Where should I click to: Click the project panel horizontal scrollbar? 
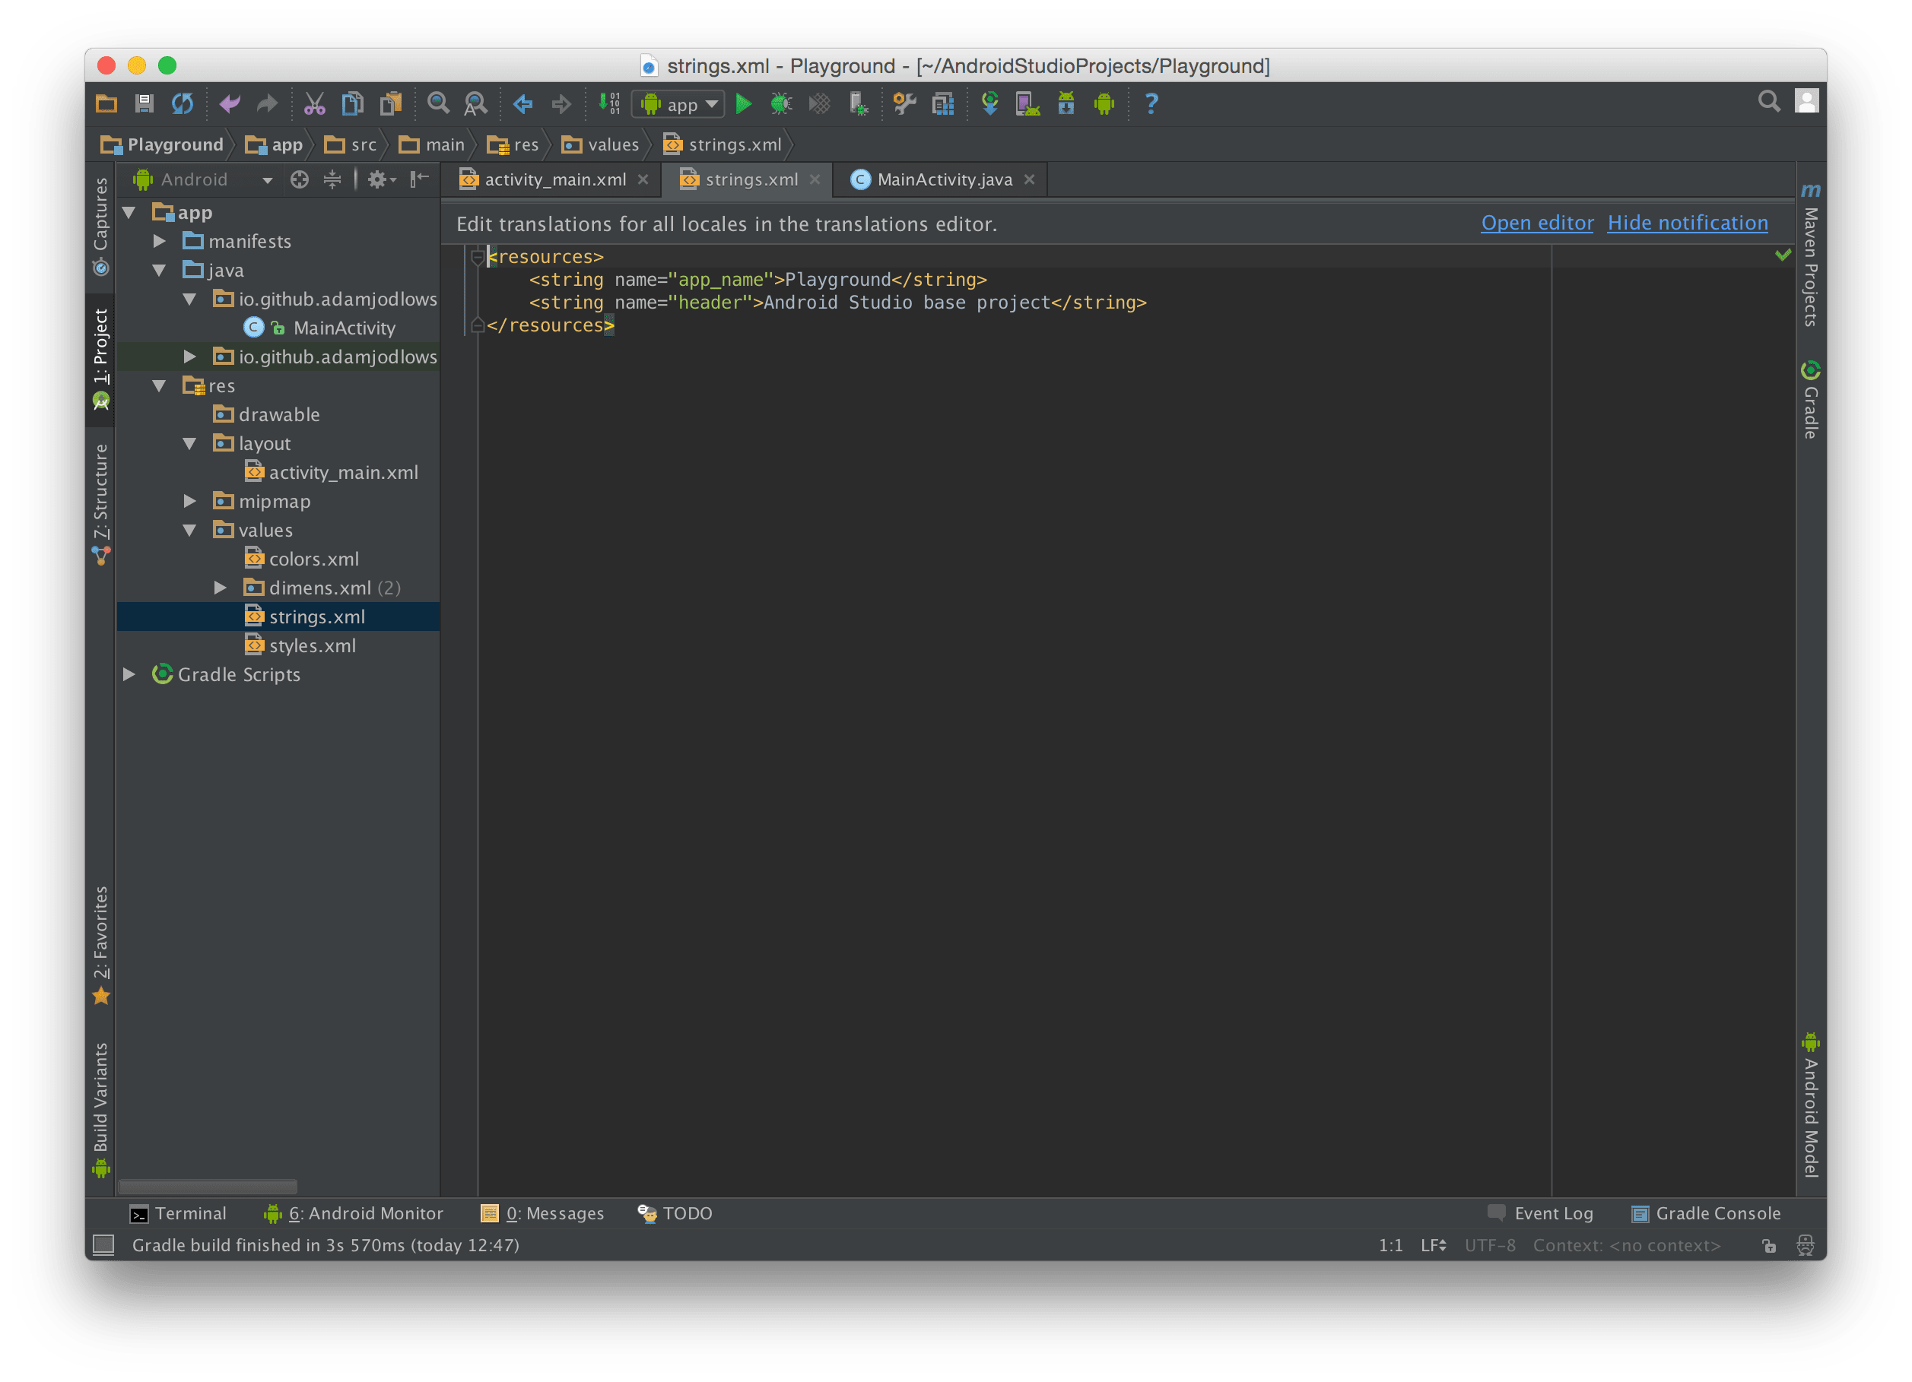(x=208, y=1186)
